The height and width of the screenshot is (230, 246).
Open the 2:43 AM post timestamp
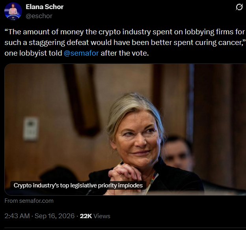(17, 216)
